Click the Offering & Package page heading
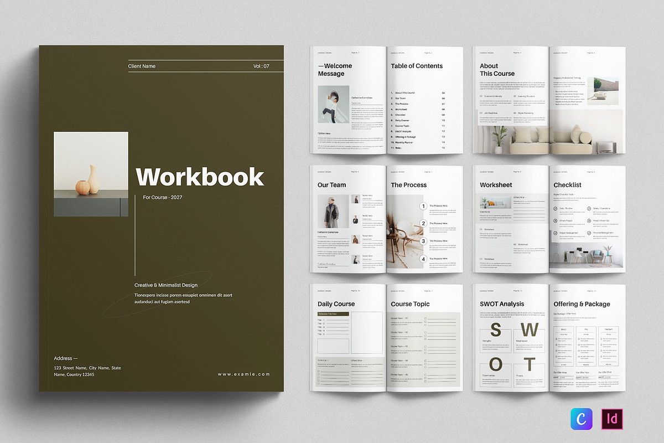The image size is (664, 443). click(582, 304)
